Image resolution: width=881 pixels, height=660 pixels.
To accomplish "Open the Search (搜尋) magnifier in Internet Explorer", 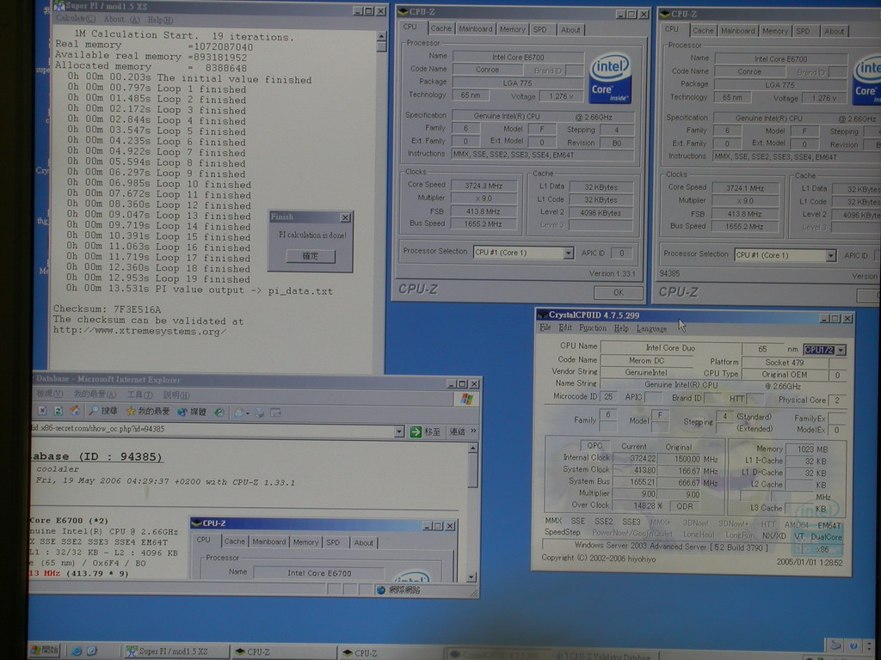I will click(x=103, y=412).
